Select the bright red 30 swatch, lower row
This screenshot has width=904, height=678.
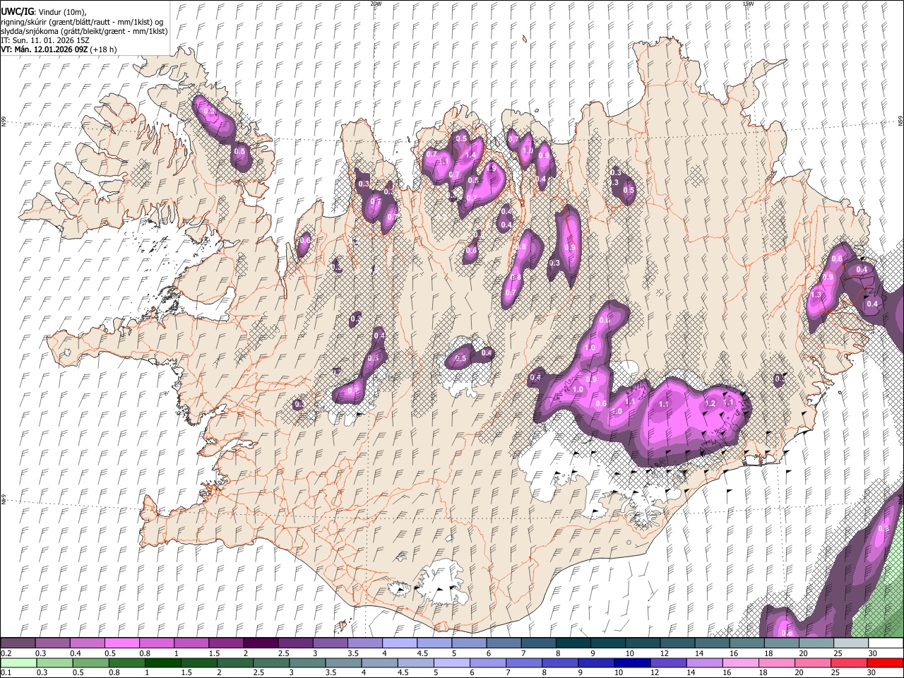click(885, 662)
